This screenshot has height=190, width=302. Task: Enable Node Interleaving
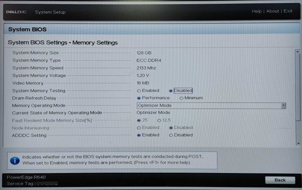tap(139, 128)
